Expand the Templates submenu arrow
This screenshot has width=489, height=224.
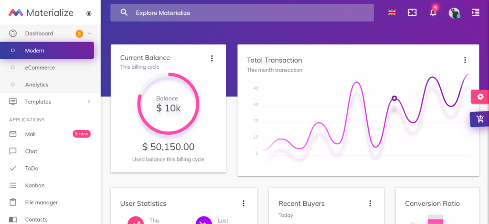click(89, 101)
